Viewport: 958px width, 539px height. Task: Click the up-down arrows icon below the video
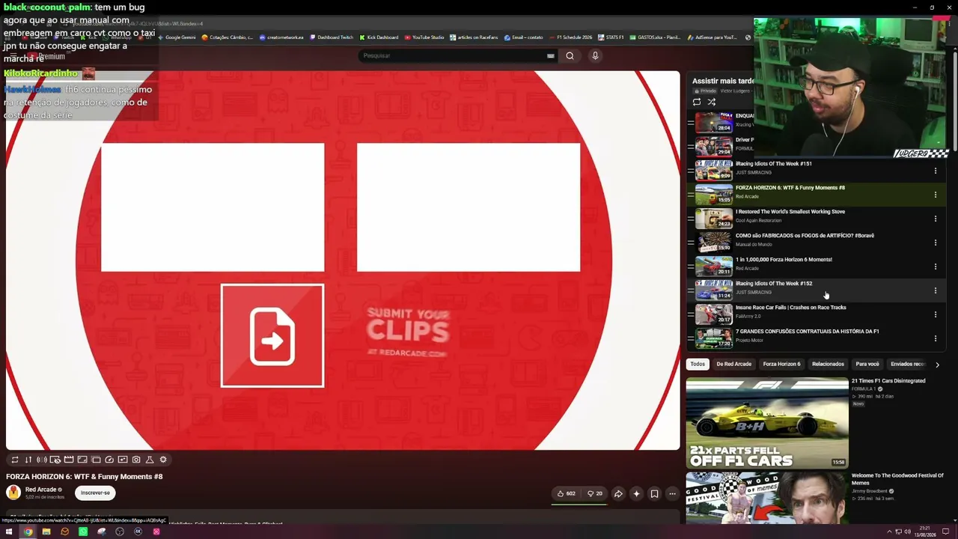click(28, 460)
